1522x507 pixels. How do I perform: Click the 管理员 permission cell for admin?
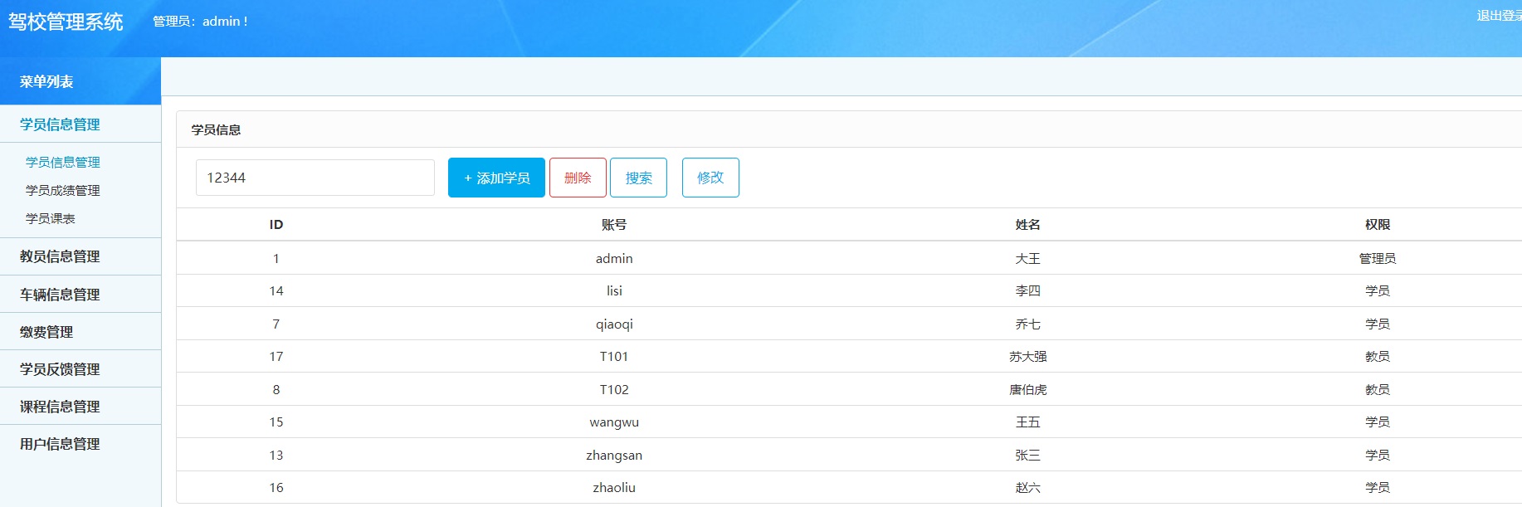(1378, 258)
